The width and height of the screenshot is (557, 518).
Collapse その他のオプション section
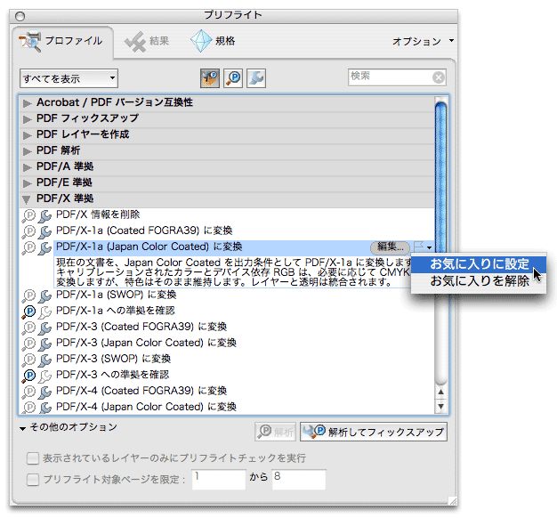pos(23,428)
